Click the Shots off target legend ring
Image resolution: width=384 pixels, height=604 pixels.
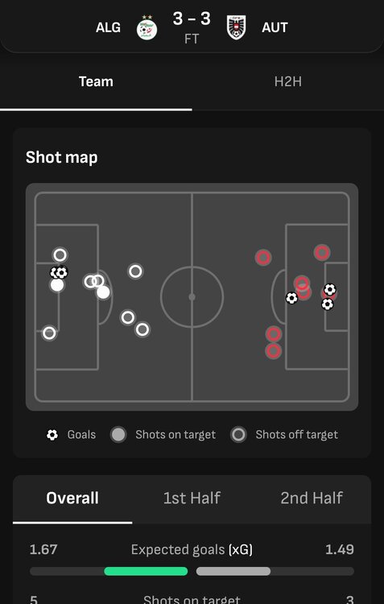tap(238, 435)
